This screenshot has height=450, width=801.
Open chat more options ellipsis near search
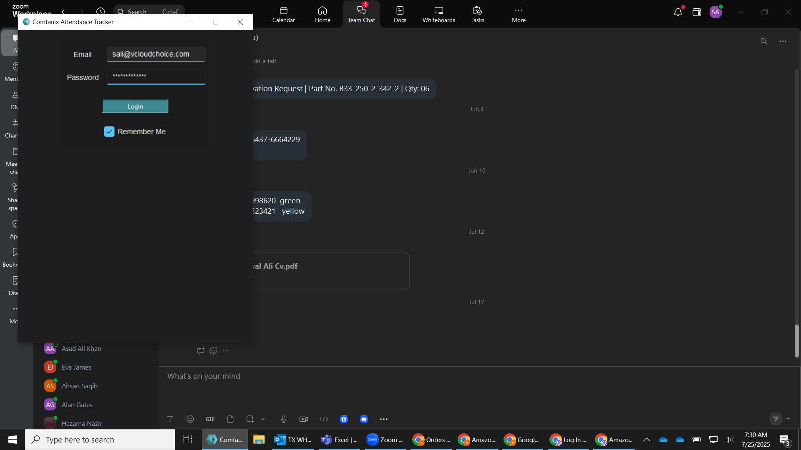783,41
